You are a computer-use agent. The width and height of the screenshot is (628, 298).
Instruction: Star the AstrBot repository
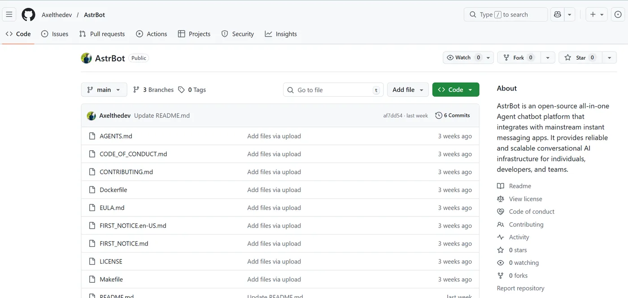point(577,57)
